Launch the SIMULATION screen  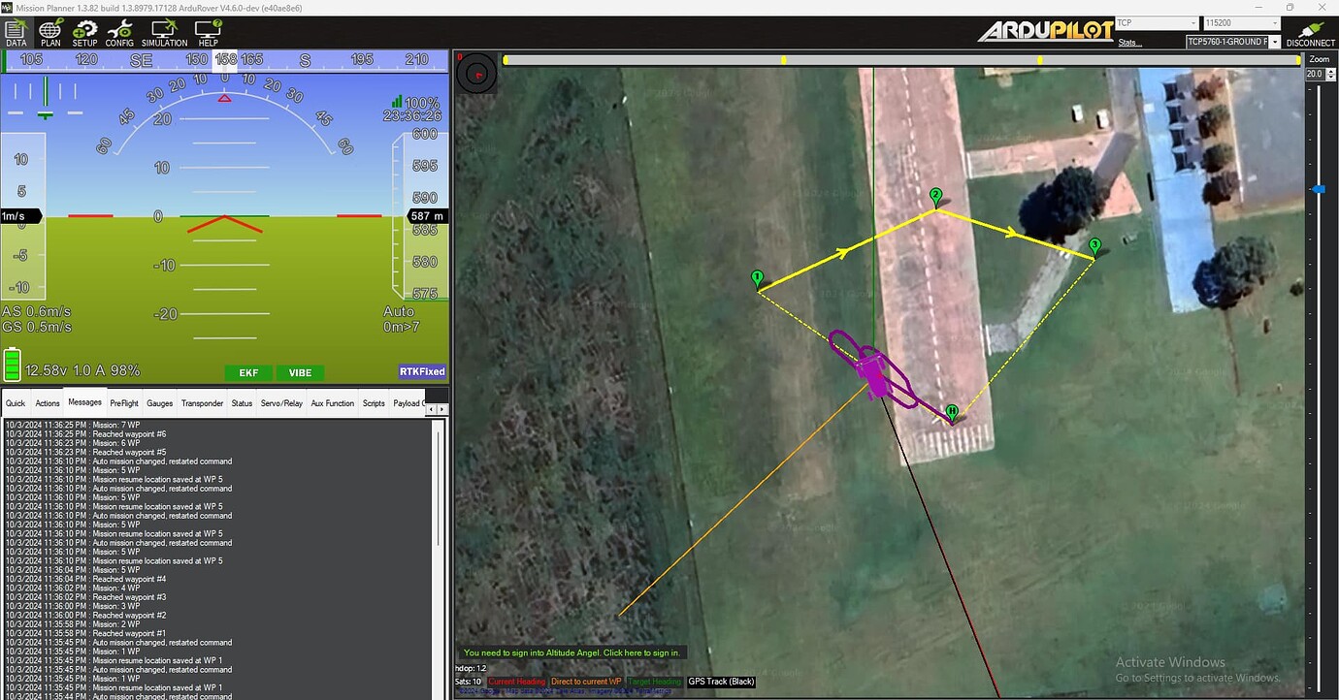164,33
